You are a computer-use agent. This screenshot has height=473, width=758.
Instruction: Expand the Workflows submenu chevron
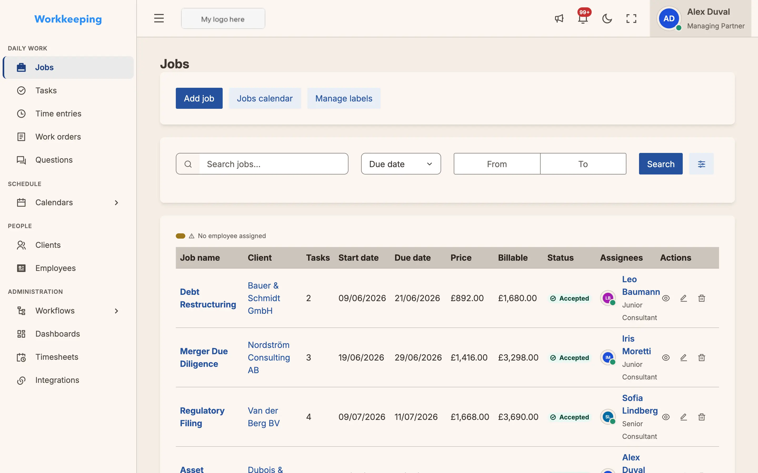pos(116,311)
